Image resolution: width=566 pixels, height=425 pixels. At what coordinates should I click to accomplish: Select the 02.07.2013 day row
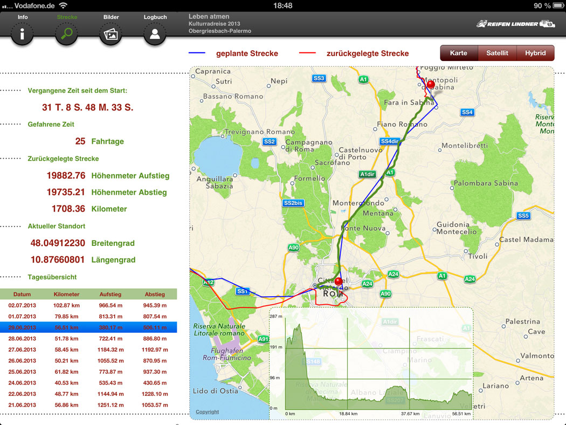(88, 305)
